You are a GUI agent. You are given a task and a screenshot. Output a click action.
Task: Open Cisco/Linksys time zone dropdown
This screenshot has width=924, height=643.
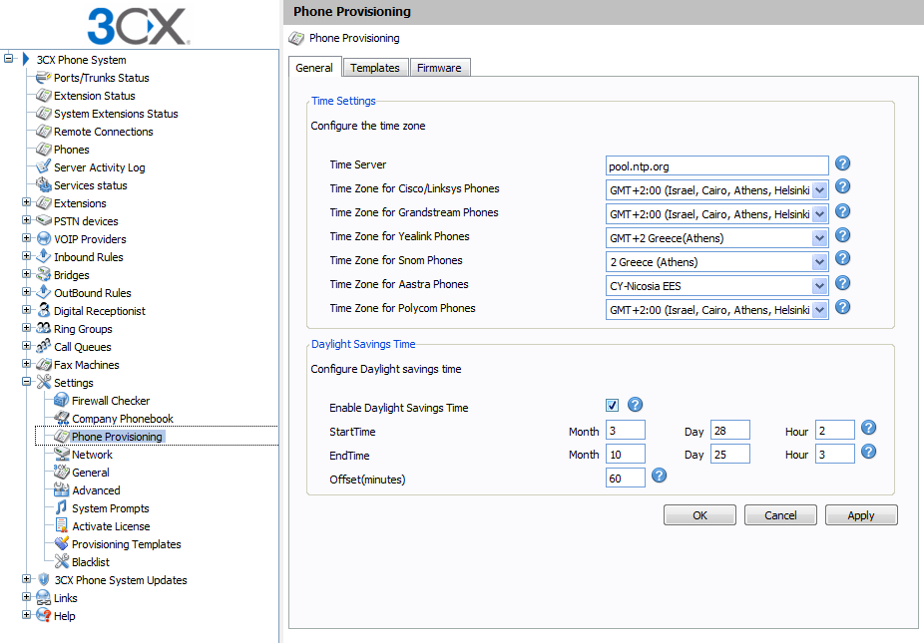[819, 190]
